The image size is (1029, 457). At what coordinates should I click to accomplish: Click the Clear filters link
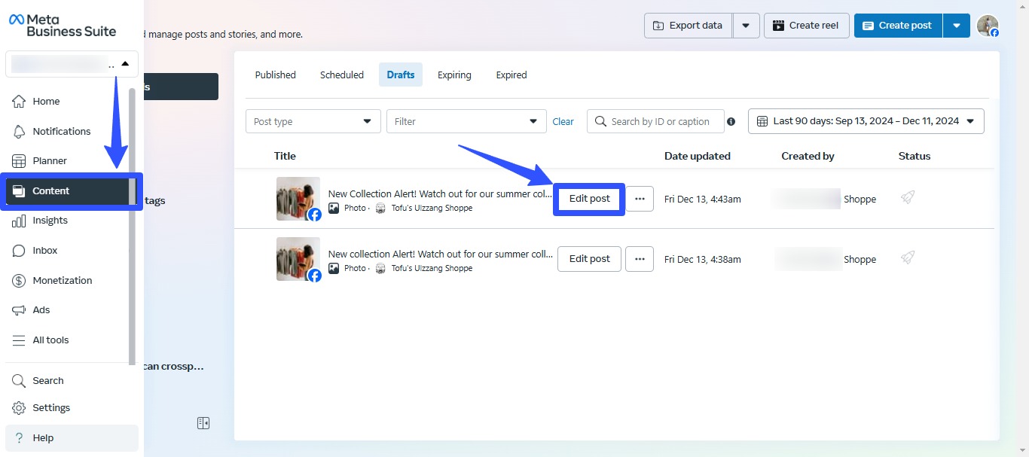pos(563,121)
